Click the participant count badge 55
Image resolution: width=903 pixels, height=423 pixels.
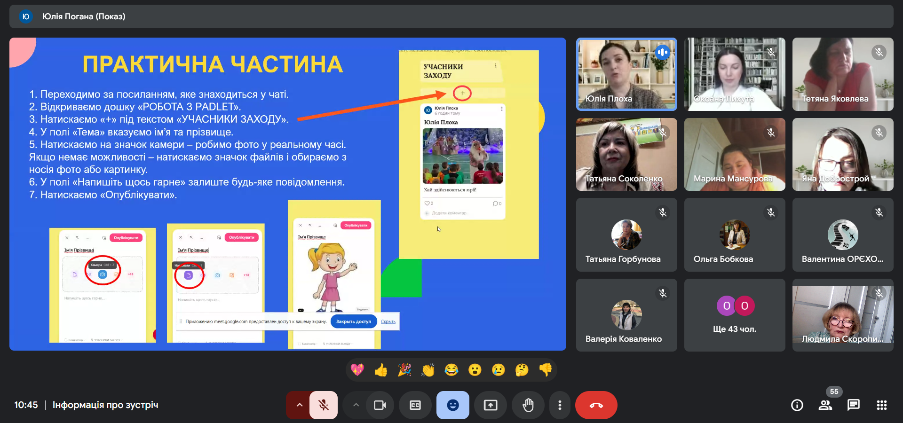(x=834, y=392)
